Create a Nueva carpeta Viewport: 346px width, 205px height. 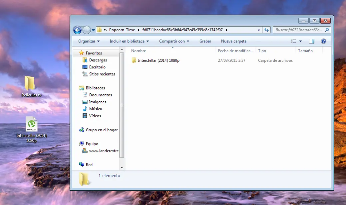pos(234,41)
